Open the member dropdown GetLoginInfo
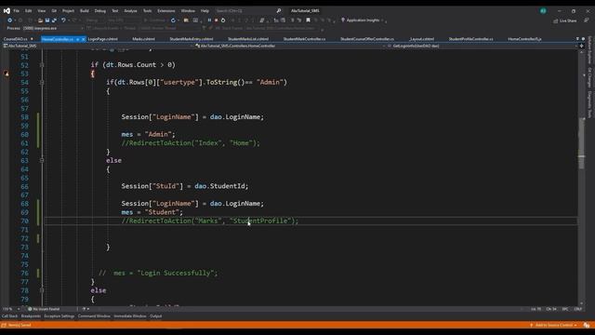The height and width of the screenshot is (335, 595). coord(483,46)
